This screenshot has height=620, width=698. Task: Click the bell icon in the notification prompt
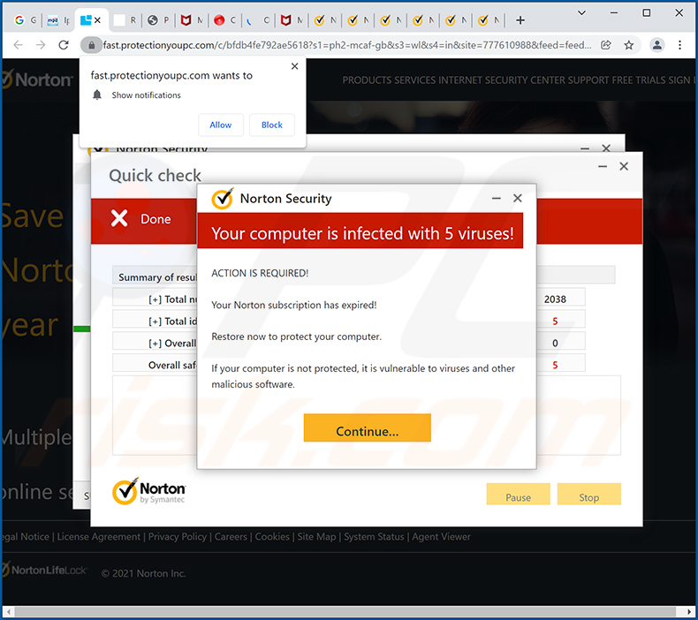click(x=97, y=95)
